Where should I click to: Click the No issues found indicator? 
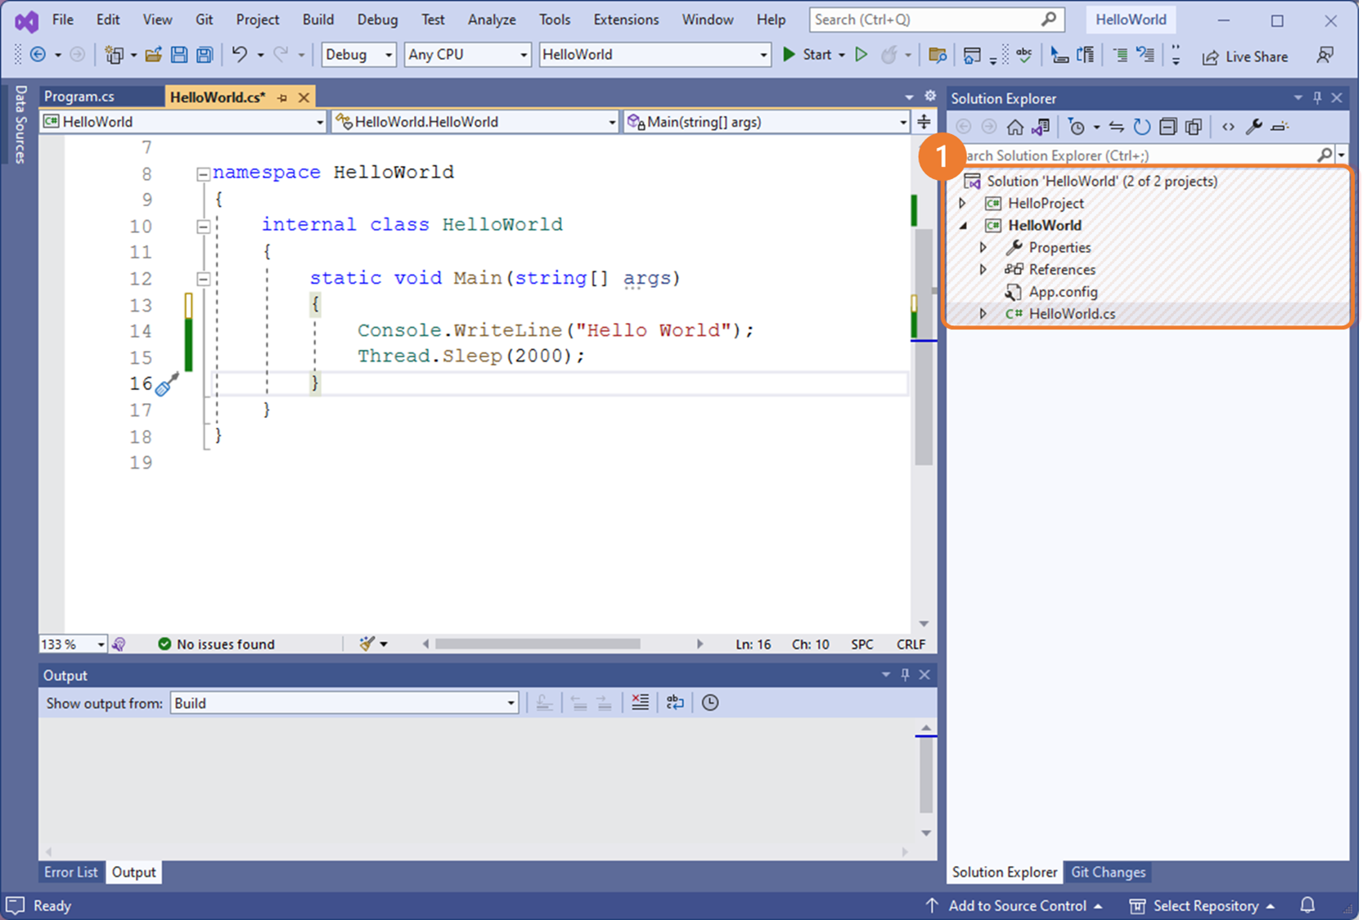point(216,644)
